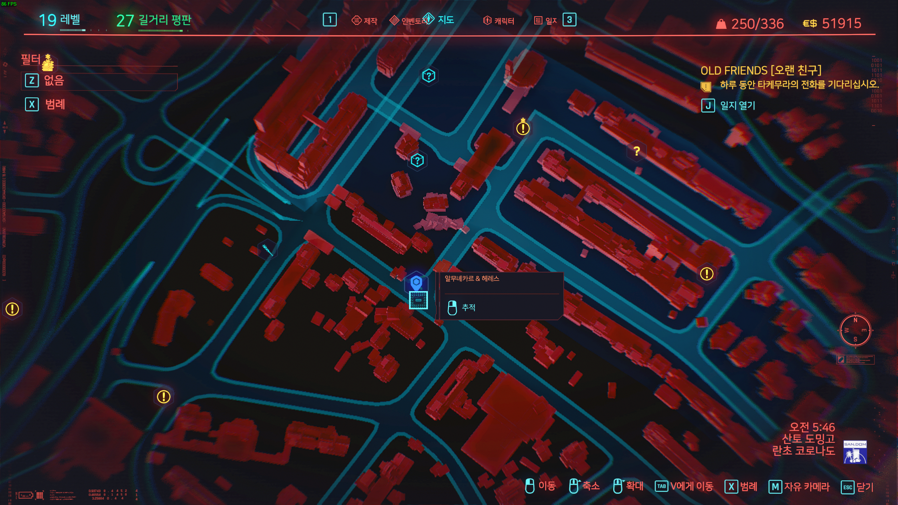
Task: Click the quest objective text about 타케무라
Action: 799,85
